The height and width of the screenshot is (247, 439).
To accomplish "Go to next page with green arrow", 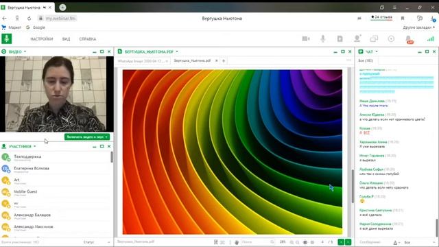I will coord(348,242).
